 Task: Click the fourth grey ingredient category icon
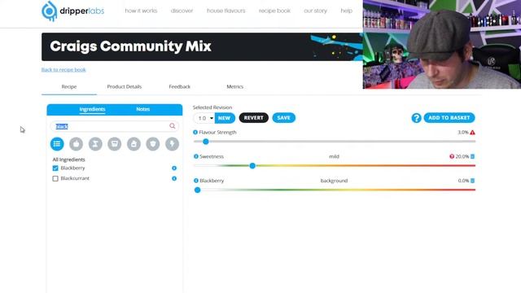pyautogui.click(x=115, y=144)
